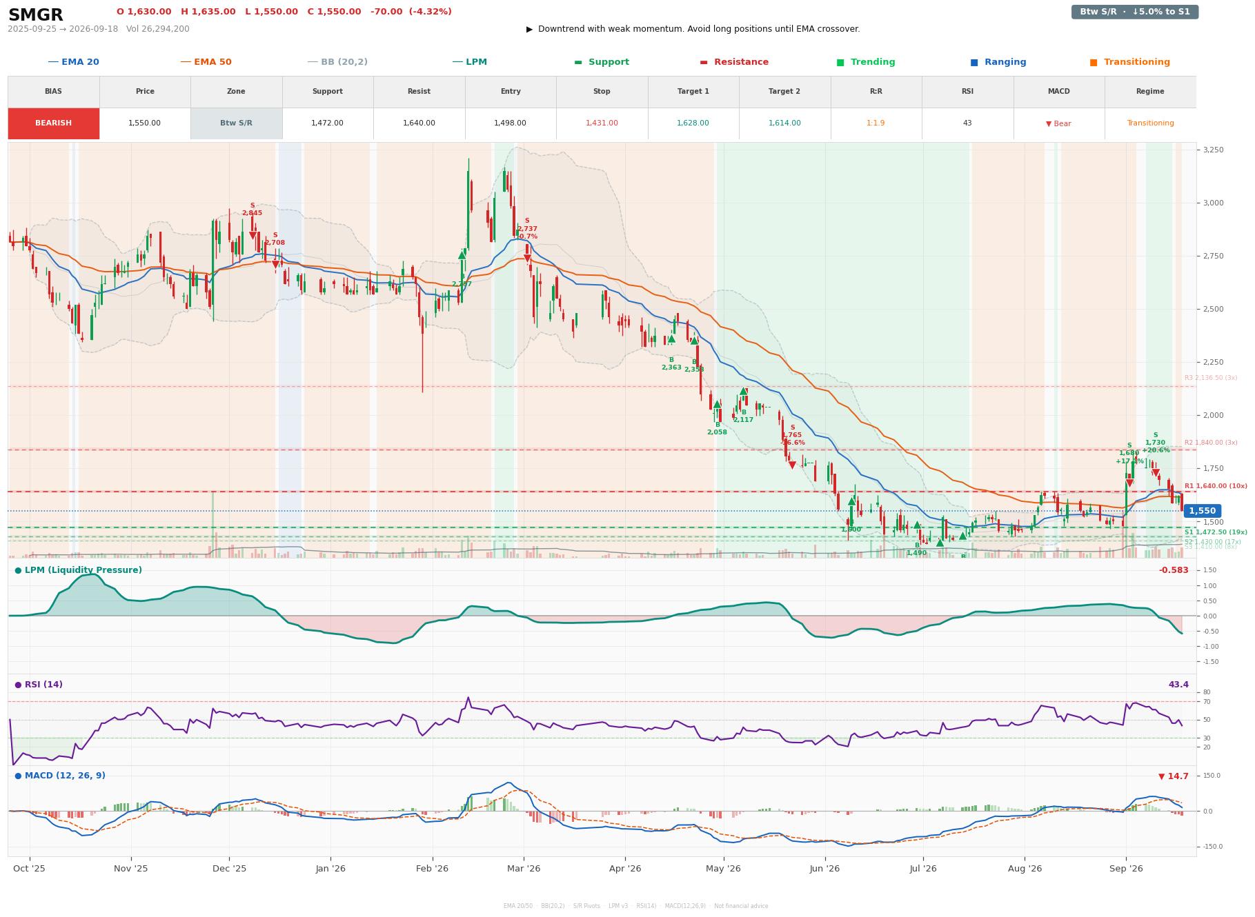Viewport: 1255px width, 917px height.
Task: Click the buy signal triangle labeled 2,358
Action: (x=694, y=341)
